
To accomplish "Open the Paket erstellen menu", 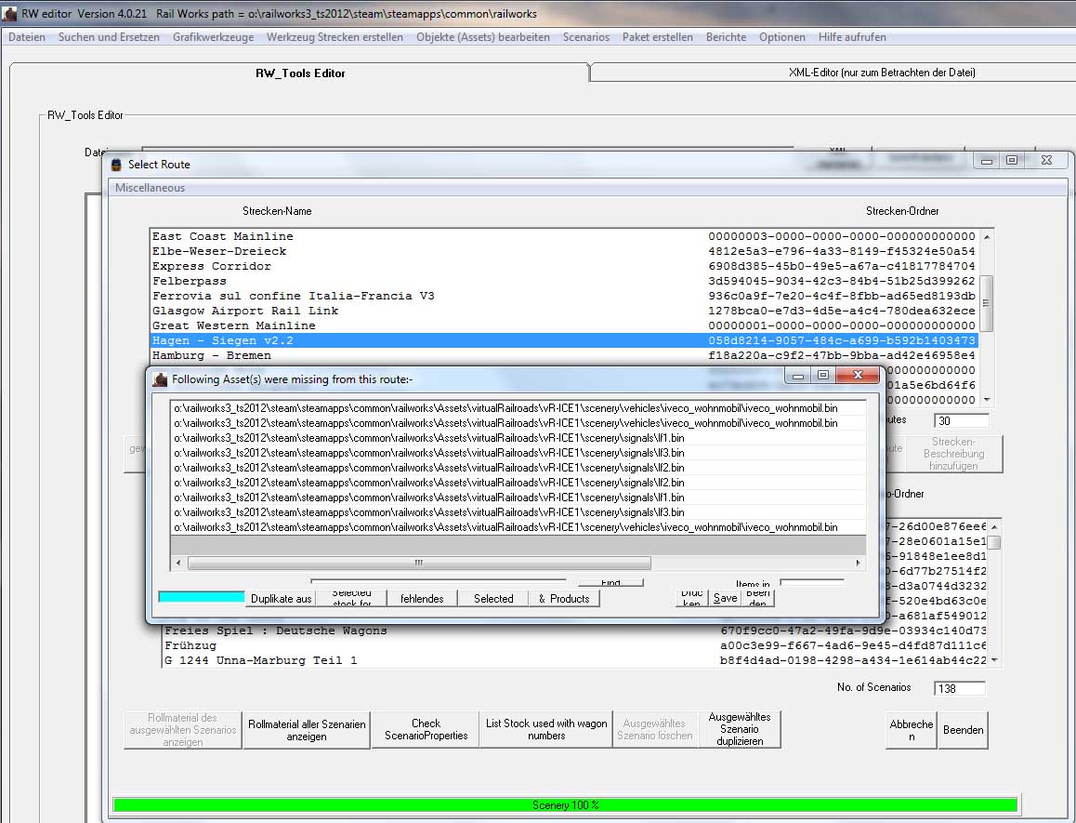I will [x=657, y=37].
